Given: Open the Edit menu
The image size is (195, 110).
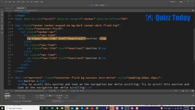Looking at the screenshot, I should pos(10,2).
